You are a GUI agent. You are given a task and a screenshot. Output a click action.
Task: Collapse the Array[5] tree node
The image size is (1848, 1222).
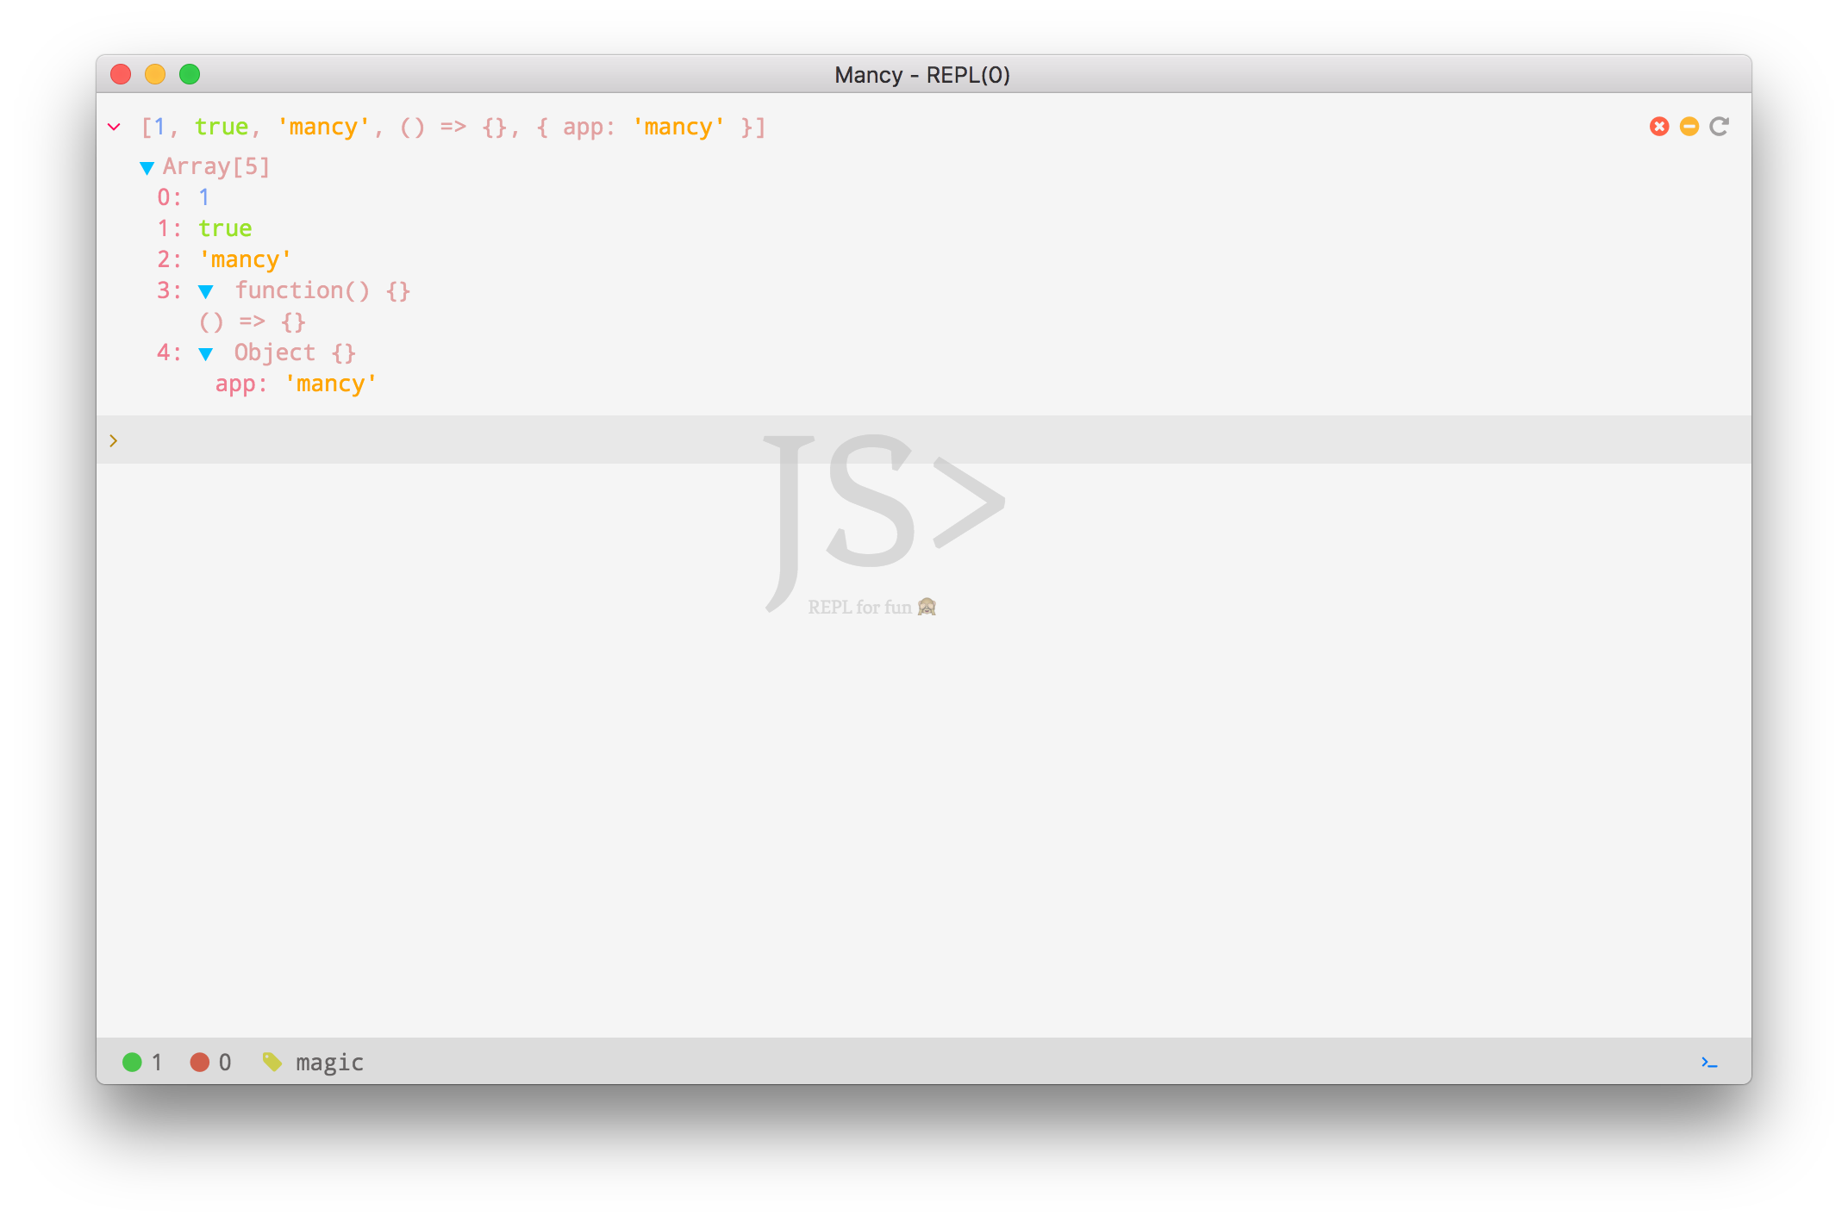(x=147, y=167)
